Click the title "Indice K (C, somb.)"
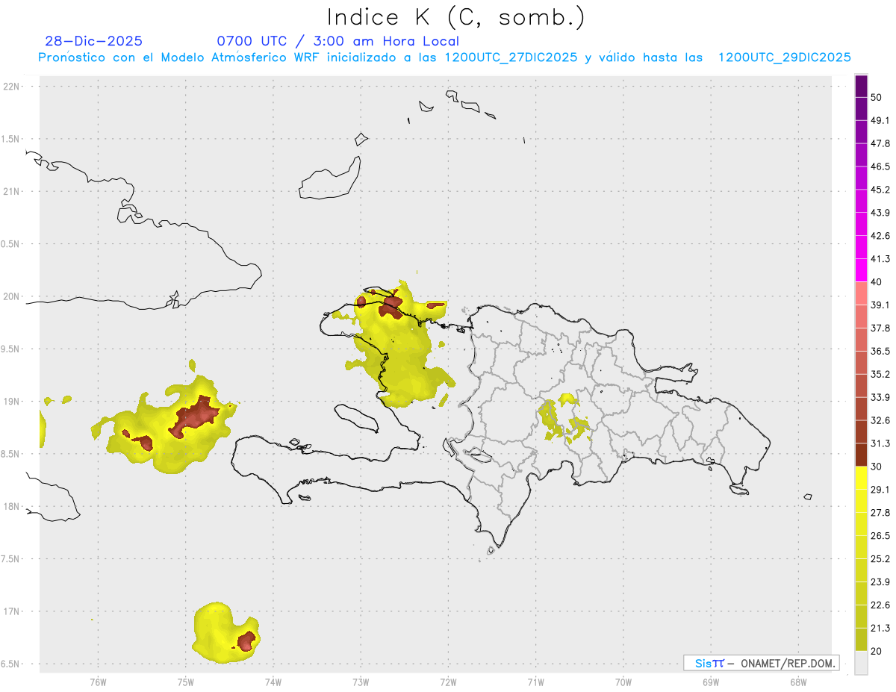 point(456,18)
